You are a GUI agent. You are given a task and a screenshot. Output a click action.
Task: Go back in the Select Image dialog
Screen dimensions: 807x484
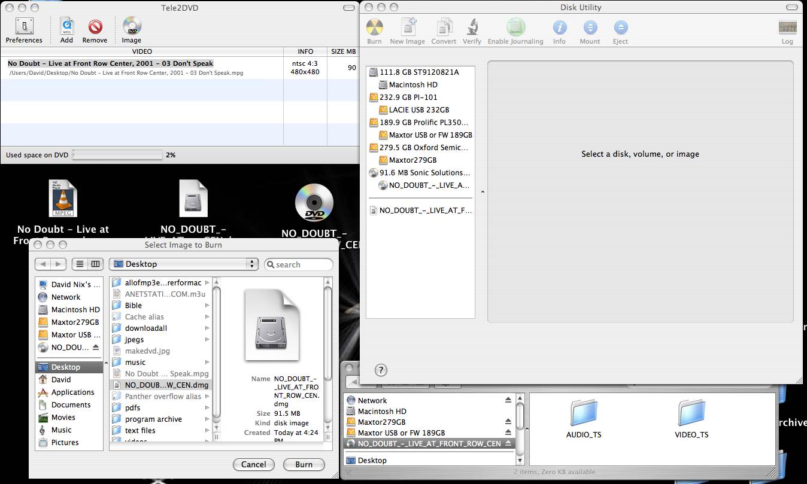[x=43, y=264]
